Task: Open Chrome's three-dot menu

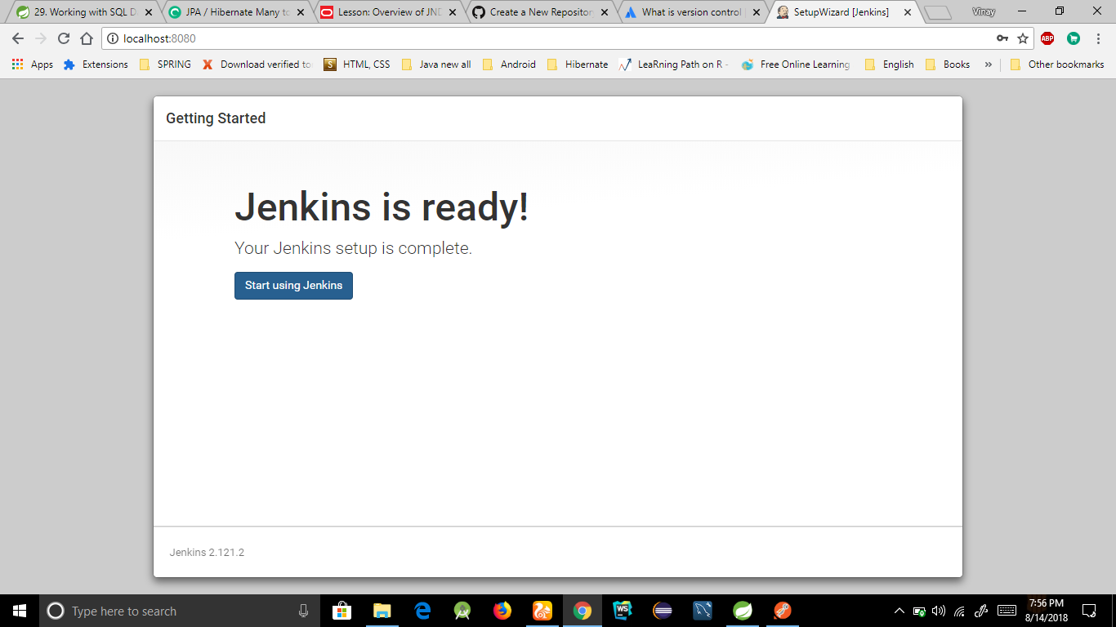Action: [x=1097, y=38]
